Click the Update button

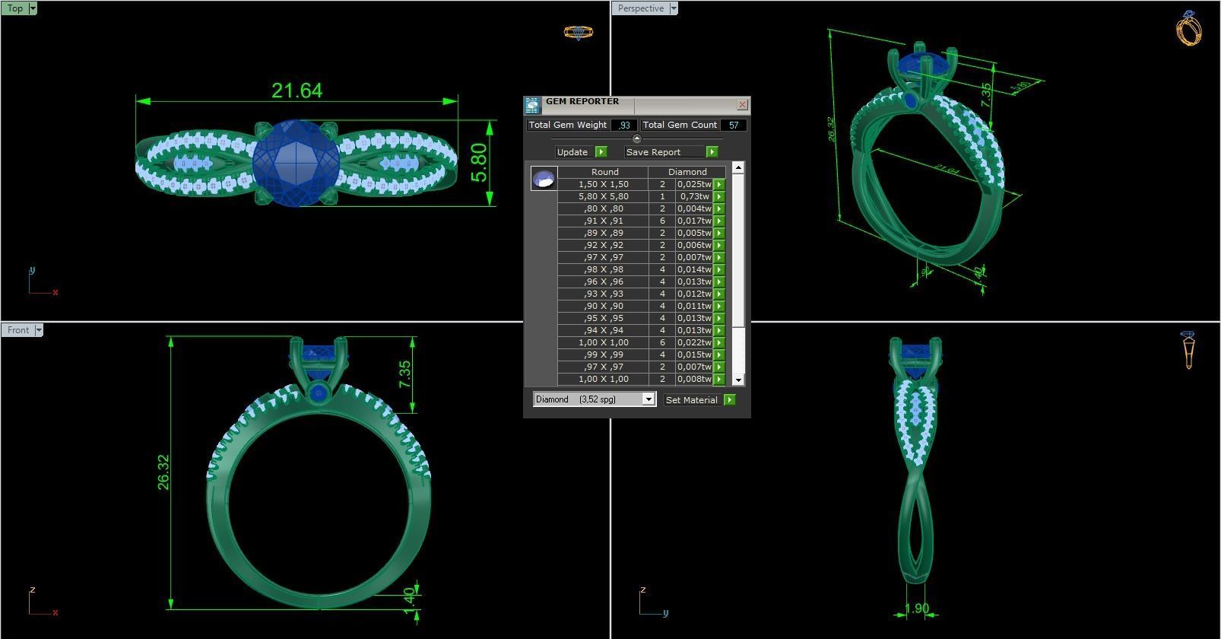575,152
